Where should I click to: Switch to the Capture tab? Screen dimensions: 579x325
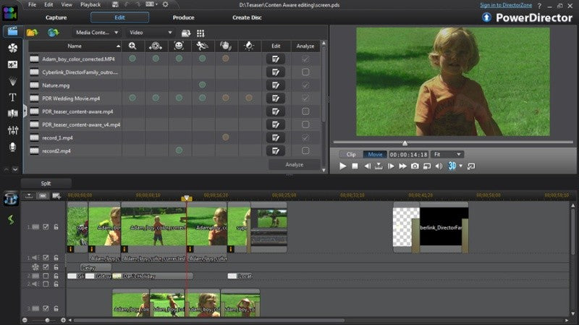[56, 17]
